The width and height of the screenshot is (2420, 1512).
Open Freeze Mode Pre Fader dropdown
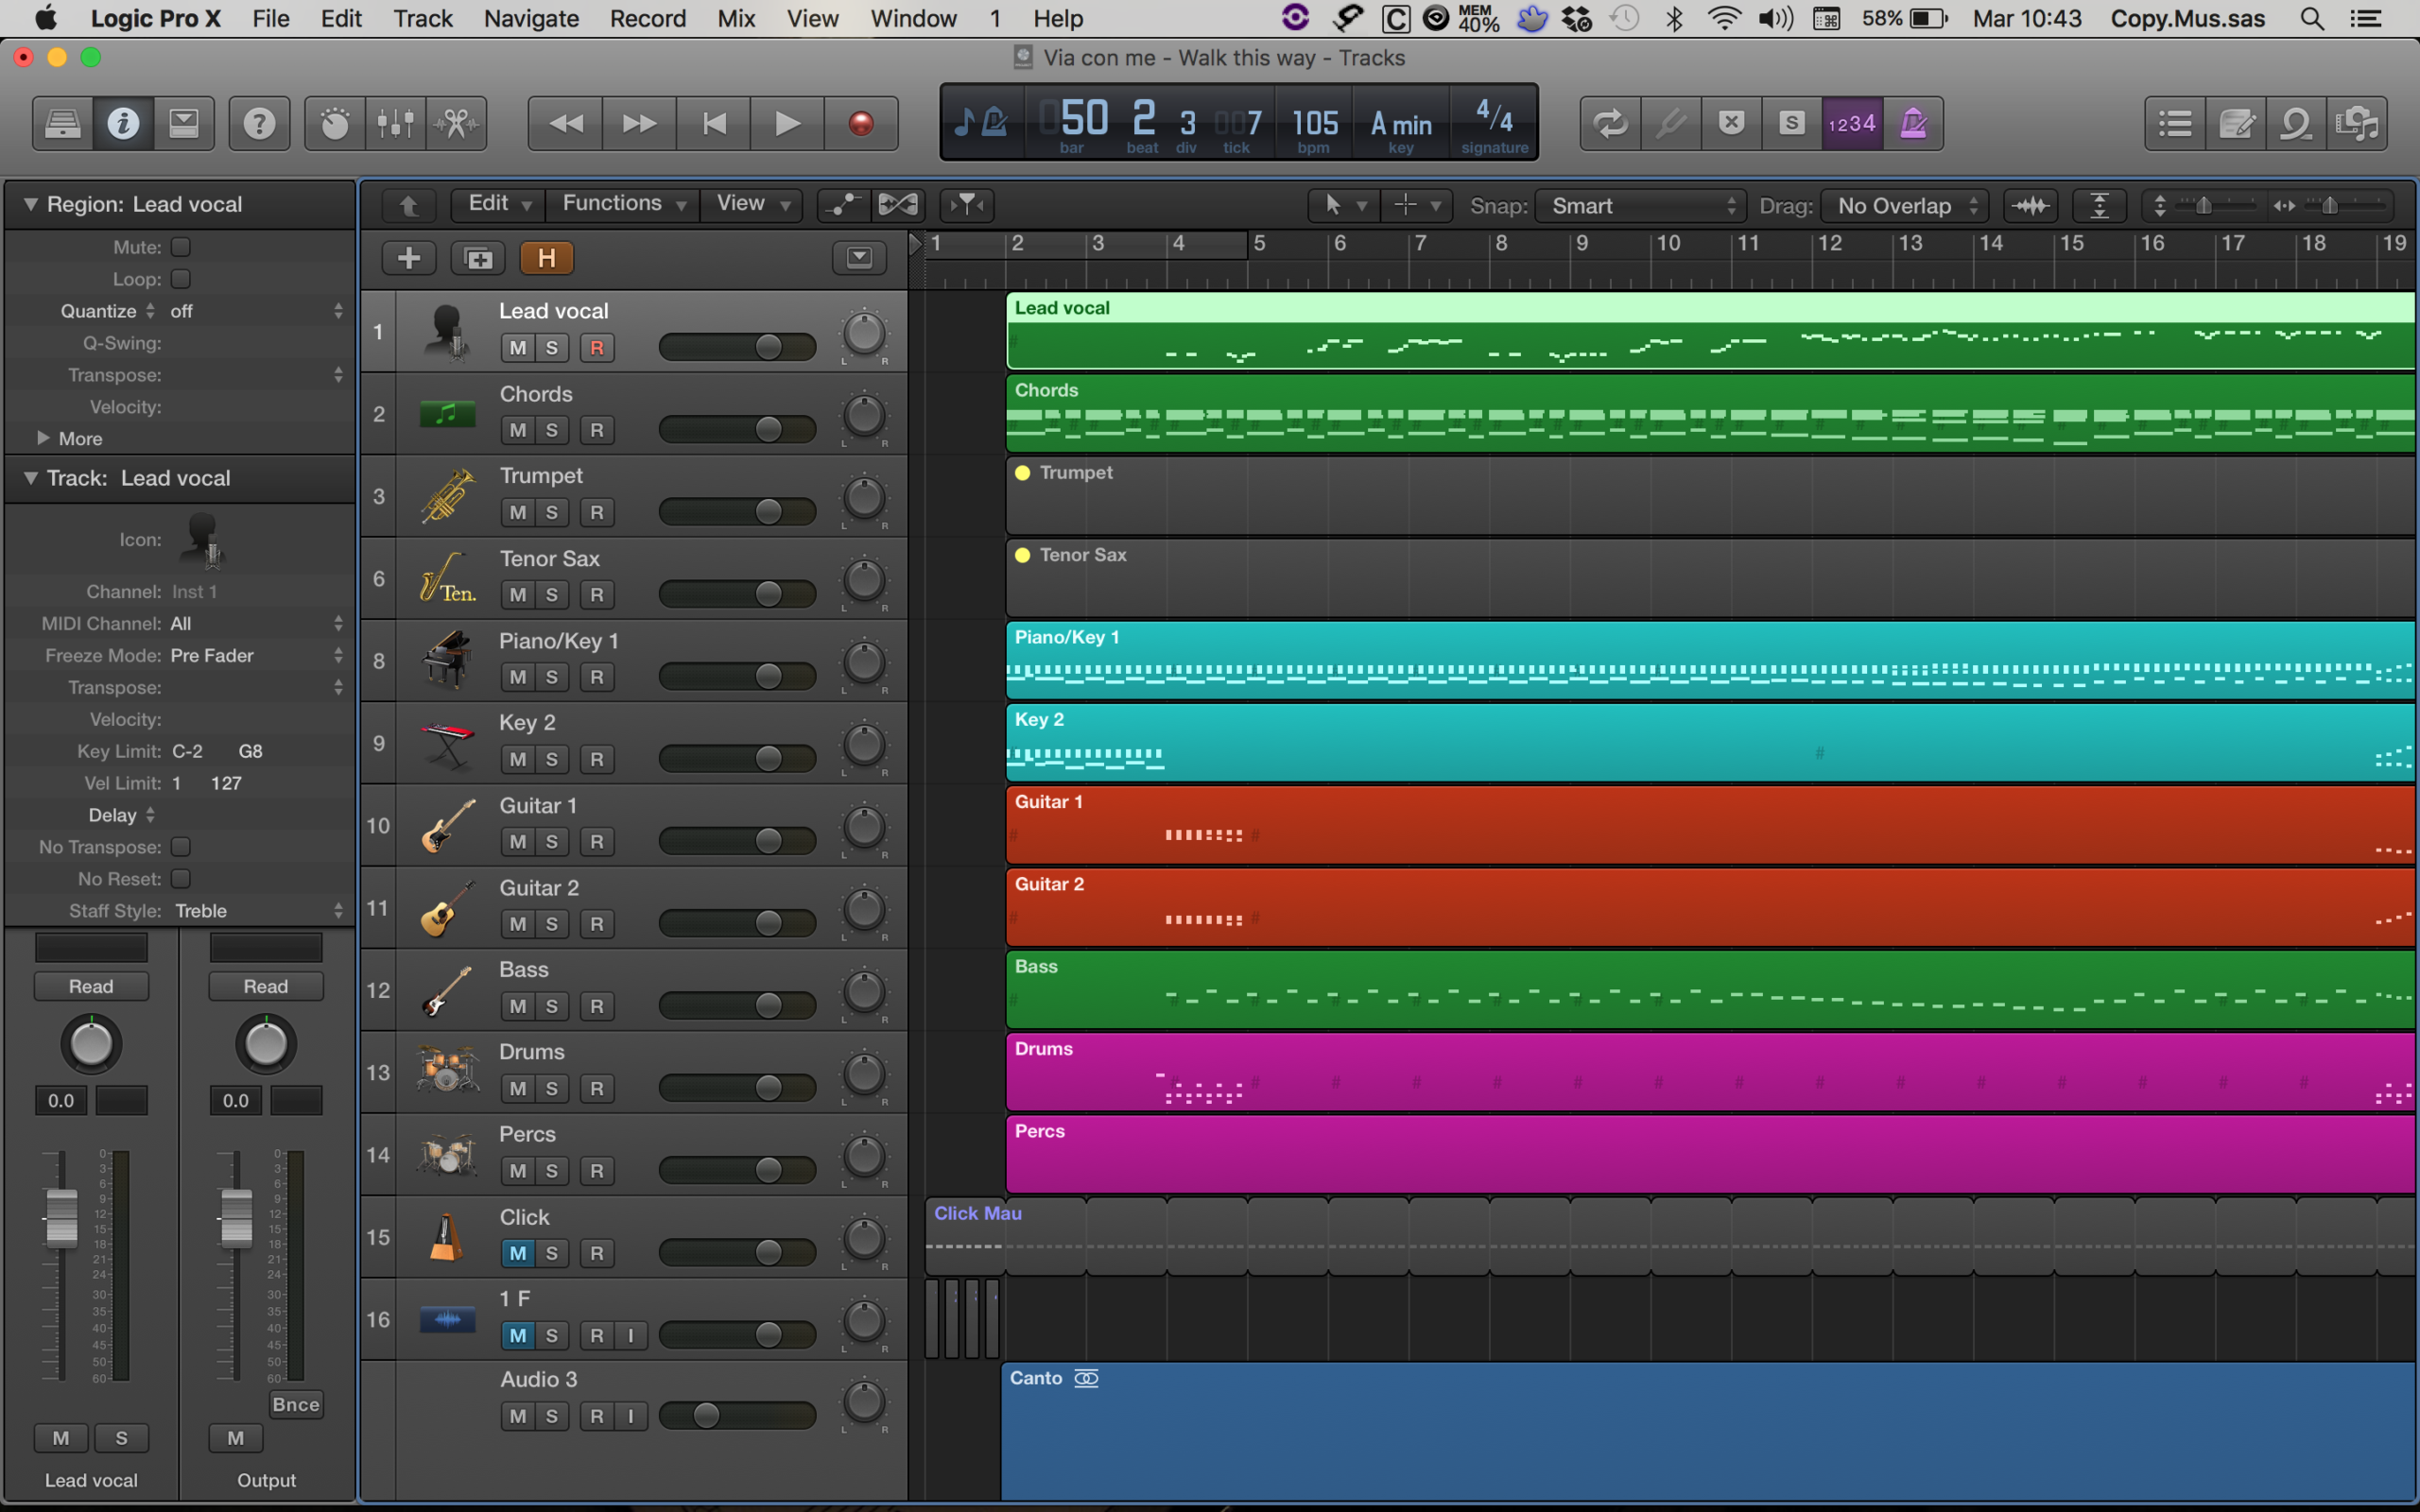(x=257, y=655)
